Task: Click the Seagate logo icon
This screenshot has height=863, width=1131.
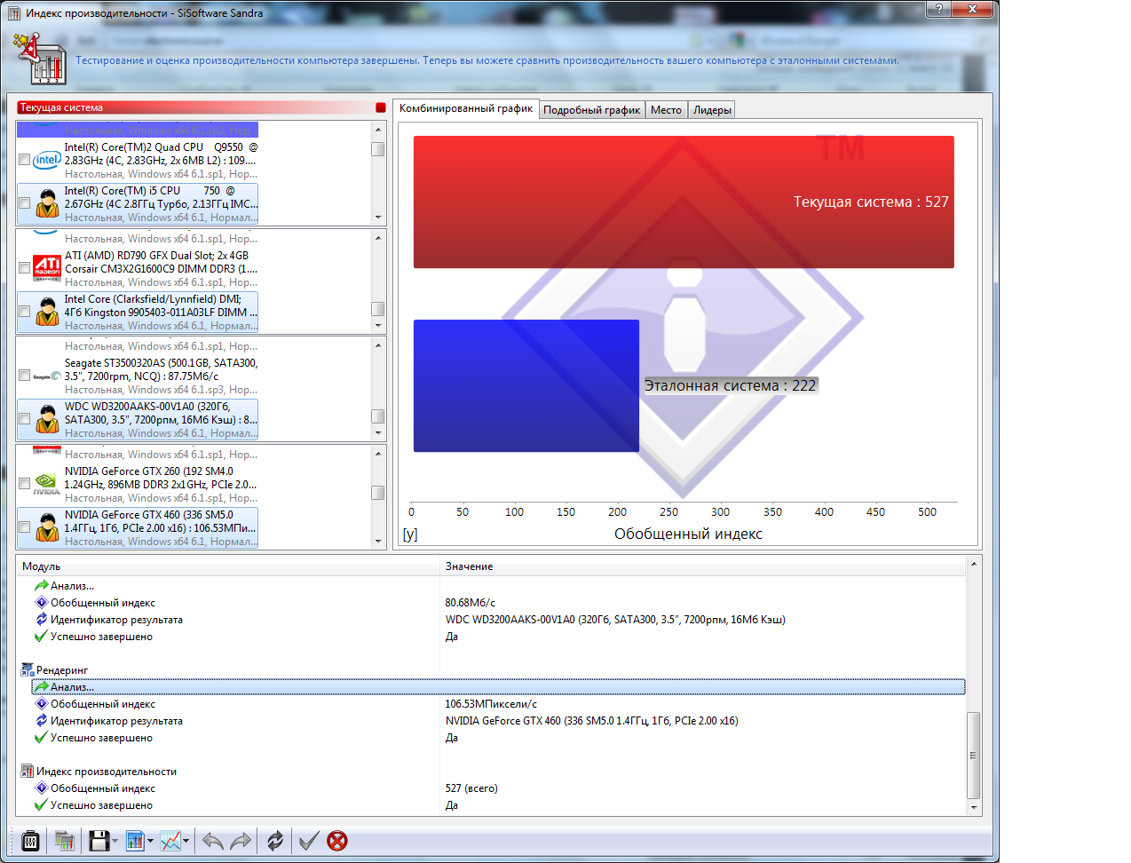Action: coord(47,376)
